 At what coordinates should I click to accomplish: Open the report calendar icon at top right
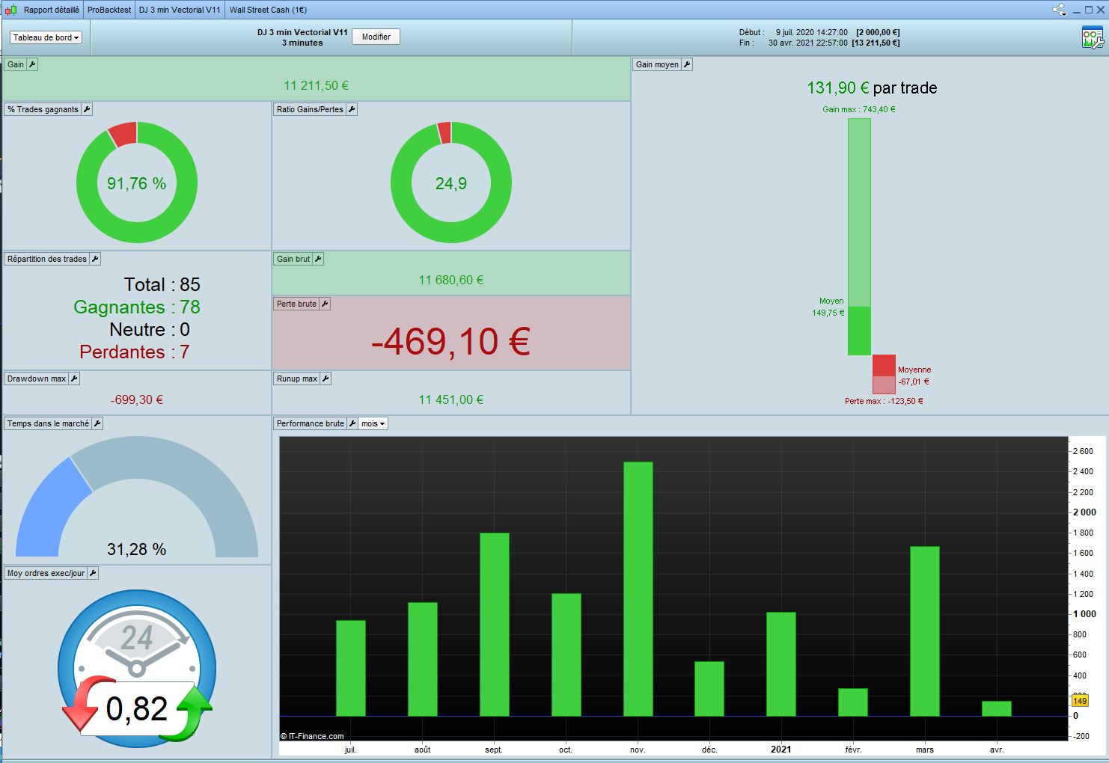[x=1093, y=37]
